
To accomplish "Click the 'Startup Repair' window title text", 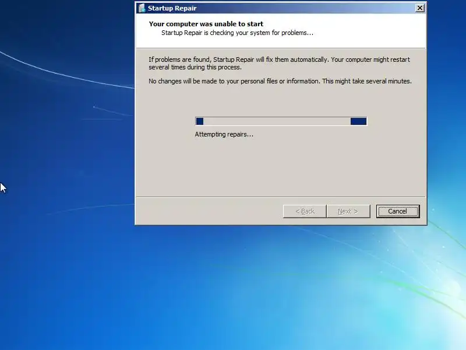I will pyautogui.click(x=172, y=8).
